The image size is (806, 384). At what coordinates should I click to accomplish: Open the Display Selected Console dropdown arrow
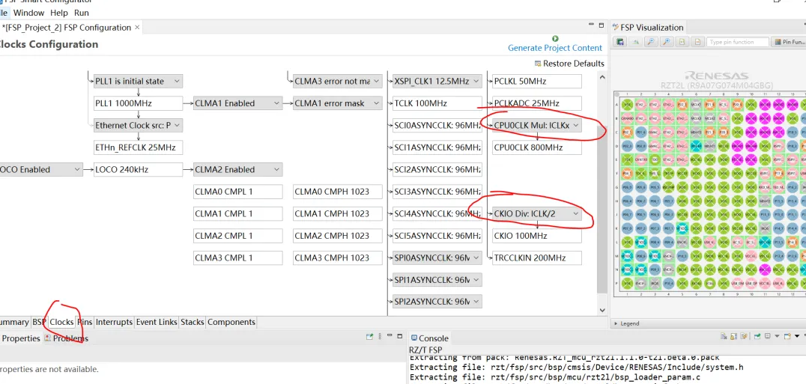(x=776, y=337)
